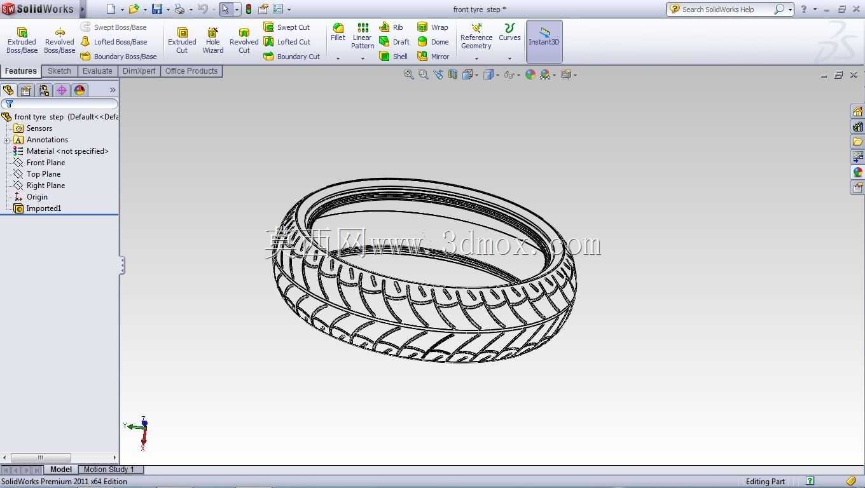Open the Save dropdown arrow
865x488 pixels.
[168, 10]
